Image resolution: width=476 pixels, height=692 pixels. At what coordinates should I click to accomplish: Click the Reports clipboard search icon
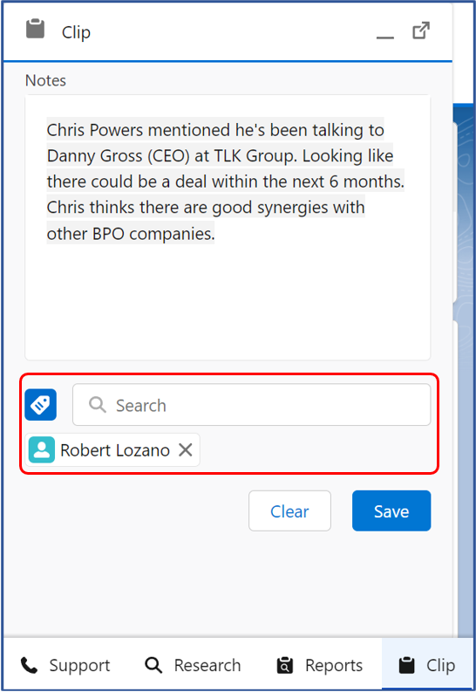(285, 665)
